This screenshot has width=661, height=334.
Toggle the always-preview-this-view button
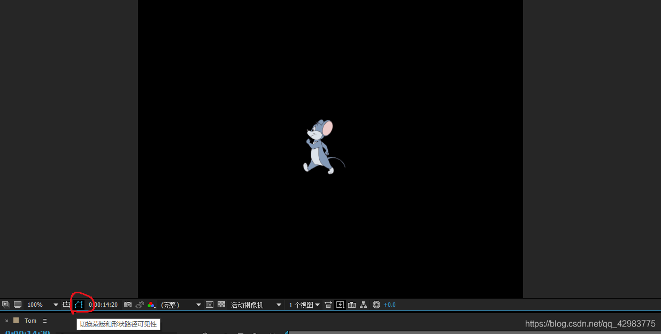tap(6, 305)
